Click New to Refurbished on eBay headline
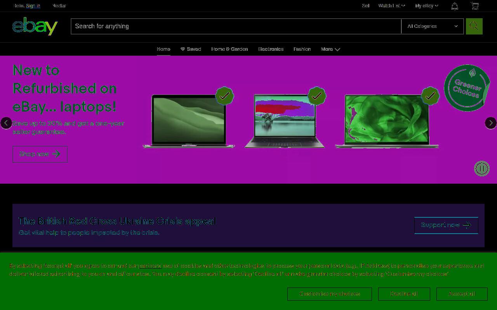This screenshot has width=497, height=310. point(65,88)
